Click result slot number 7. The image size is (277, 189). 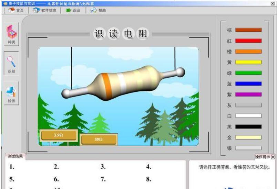(x=103, y=179)
